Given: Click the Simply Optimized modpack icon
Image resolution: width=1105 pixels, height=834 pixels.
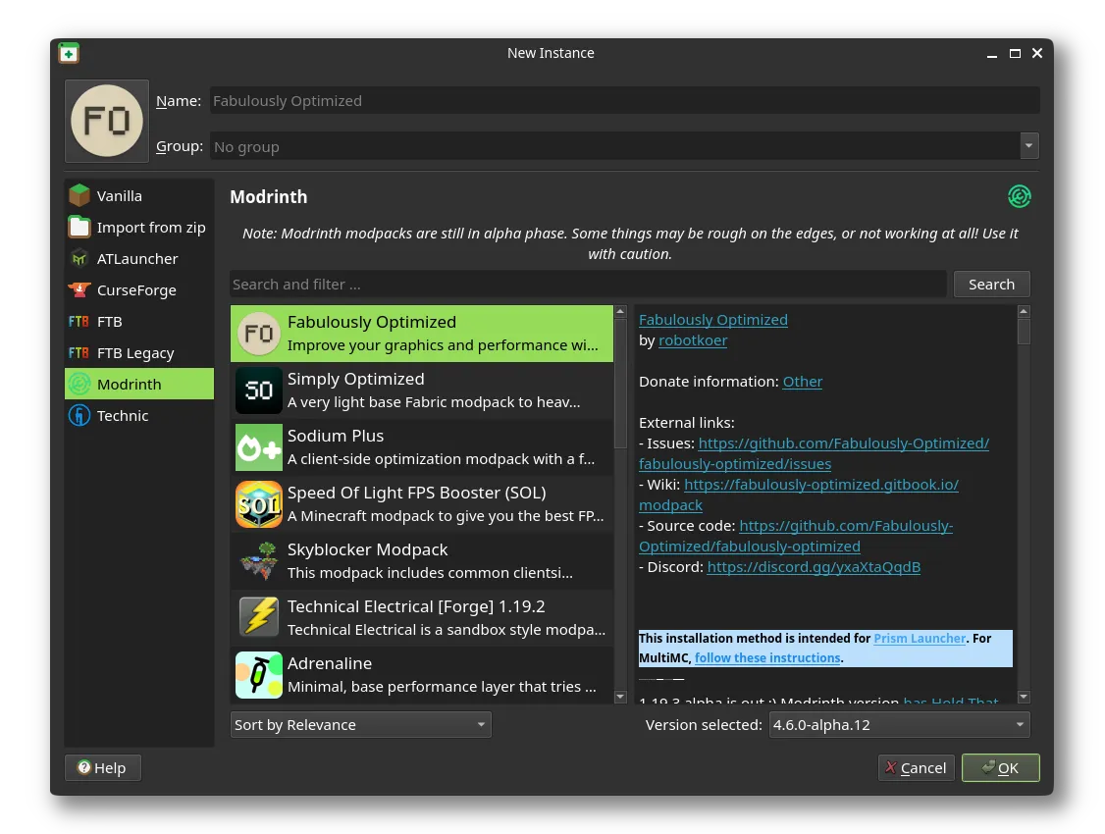Looking at the screenshot, I should [x=259, y=391].
